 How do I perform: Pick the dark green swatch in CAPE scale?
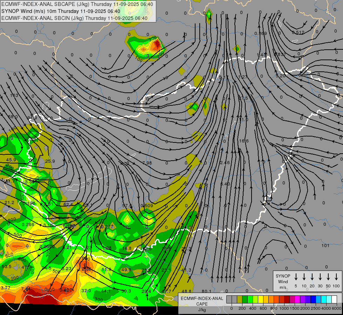(245, 300)
